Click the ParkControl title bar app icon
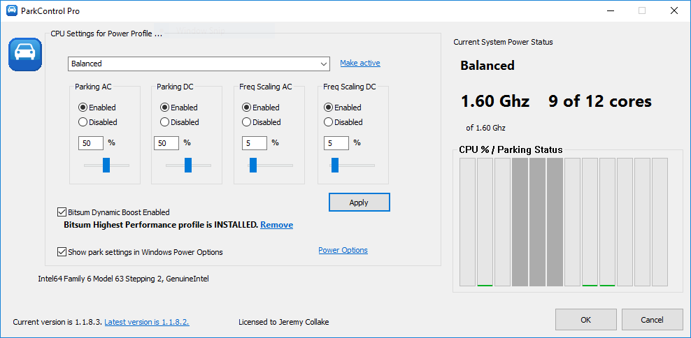The image size is (691, 338). pos(12,11)
